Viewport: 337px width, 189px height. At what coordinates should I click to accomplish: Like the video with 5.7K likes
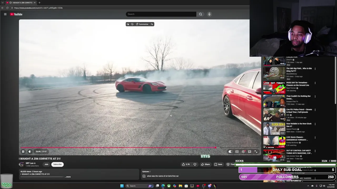coord(186,164)
